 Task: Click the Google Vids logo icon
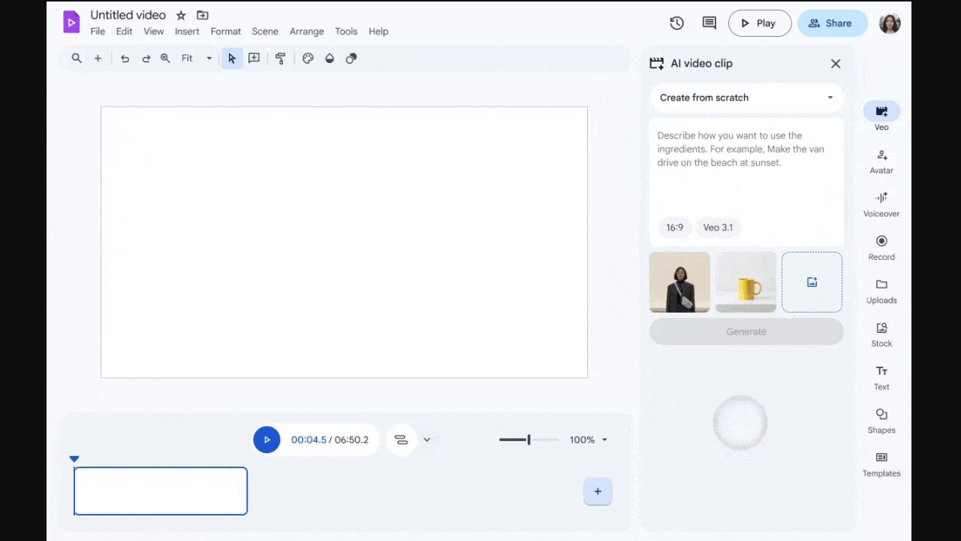point(71,23)
